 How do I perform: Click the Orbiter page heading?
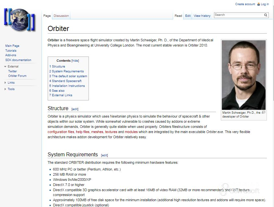58,28
